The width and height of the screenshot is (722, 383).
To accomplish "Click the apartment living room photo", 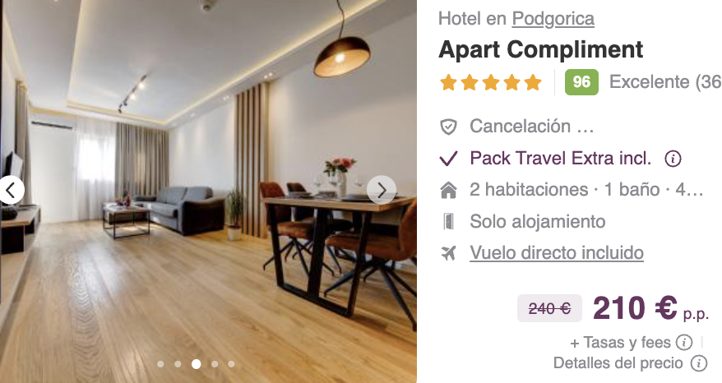I will 208,191.
